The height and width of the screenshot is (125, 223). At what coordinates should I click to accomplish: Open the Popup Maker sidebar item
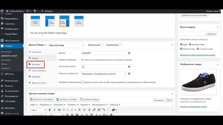(x=11, y=34)
